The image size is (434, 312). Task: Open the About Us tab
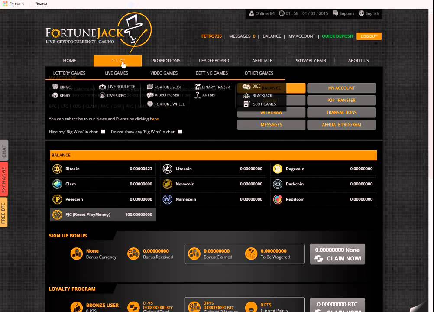click(359, 61)
